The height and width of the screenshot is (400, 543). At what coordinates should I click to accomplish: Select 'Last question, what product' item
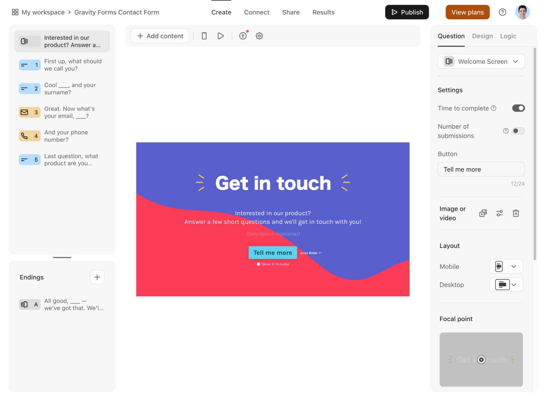[71, 160]
